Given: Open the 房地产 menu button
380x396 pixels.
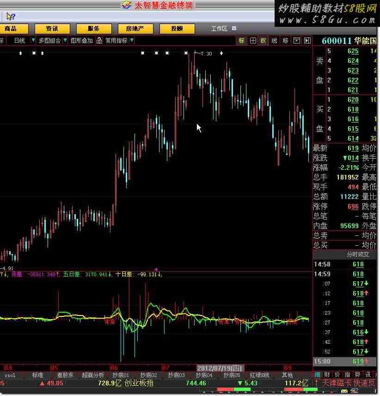Looking at the screenshot, I should click(135, 29).
